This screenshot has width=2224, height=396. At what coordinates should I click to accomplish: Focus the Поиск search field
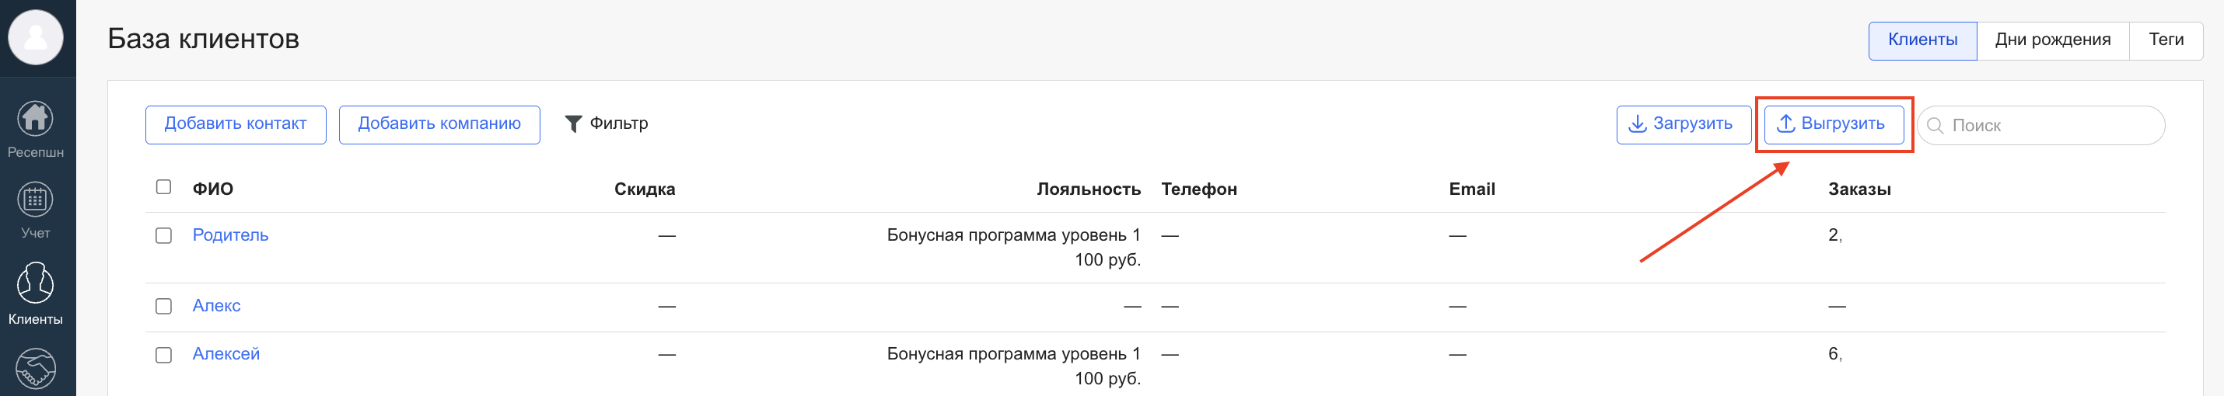[2051, 126]
